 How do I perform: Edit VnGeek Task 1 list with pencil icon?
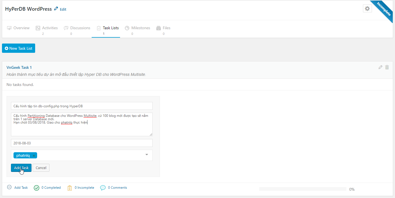380,67
